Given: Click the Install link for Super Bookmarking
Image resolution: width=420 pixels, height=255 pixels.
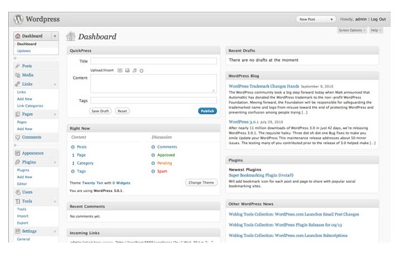Looking at the screenshot, I should 286,175.
